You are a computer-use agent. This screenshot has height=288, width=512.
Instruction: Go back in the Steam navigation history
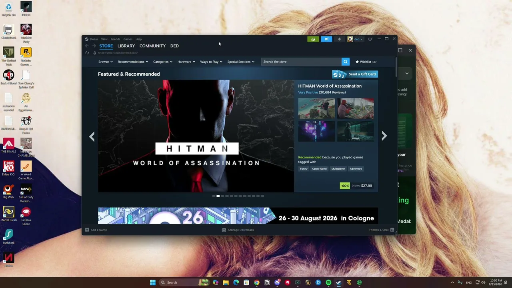coord(87,46)
